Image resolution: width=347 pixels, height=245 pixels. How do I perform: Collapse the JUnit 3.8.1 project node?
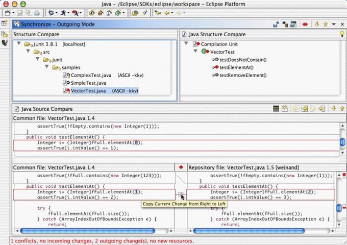click(x=19, y=43)
